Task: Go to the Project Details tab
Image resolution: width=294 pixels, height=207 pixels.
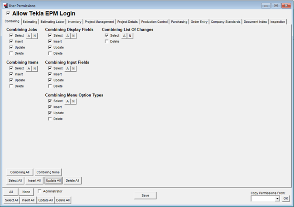Action: coord(127,22)
